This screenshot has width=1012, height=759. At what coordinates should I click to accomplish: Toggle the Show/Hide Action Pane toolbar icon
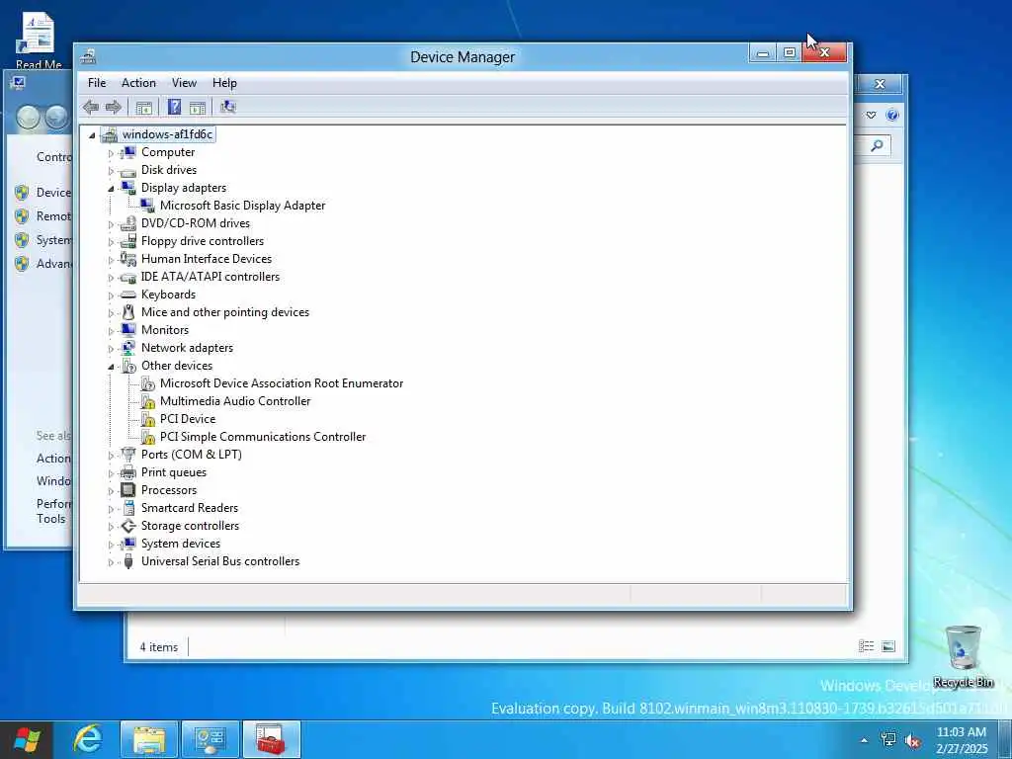tap(198, 107)
